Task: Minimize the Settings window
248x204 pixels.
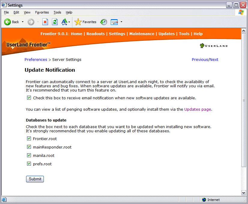Action: coord(229,5)
